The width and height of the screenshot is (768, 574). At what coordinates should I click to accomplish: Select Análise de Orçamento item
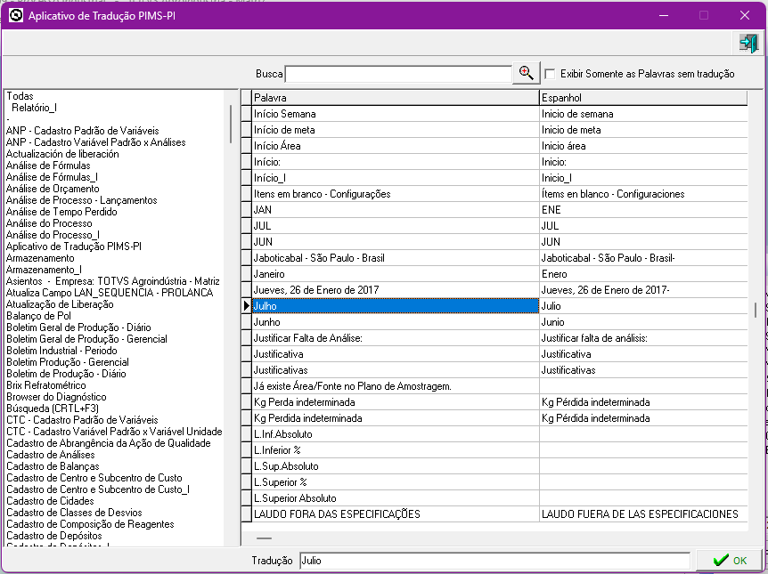click(x=53, y=189)
